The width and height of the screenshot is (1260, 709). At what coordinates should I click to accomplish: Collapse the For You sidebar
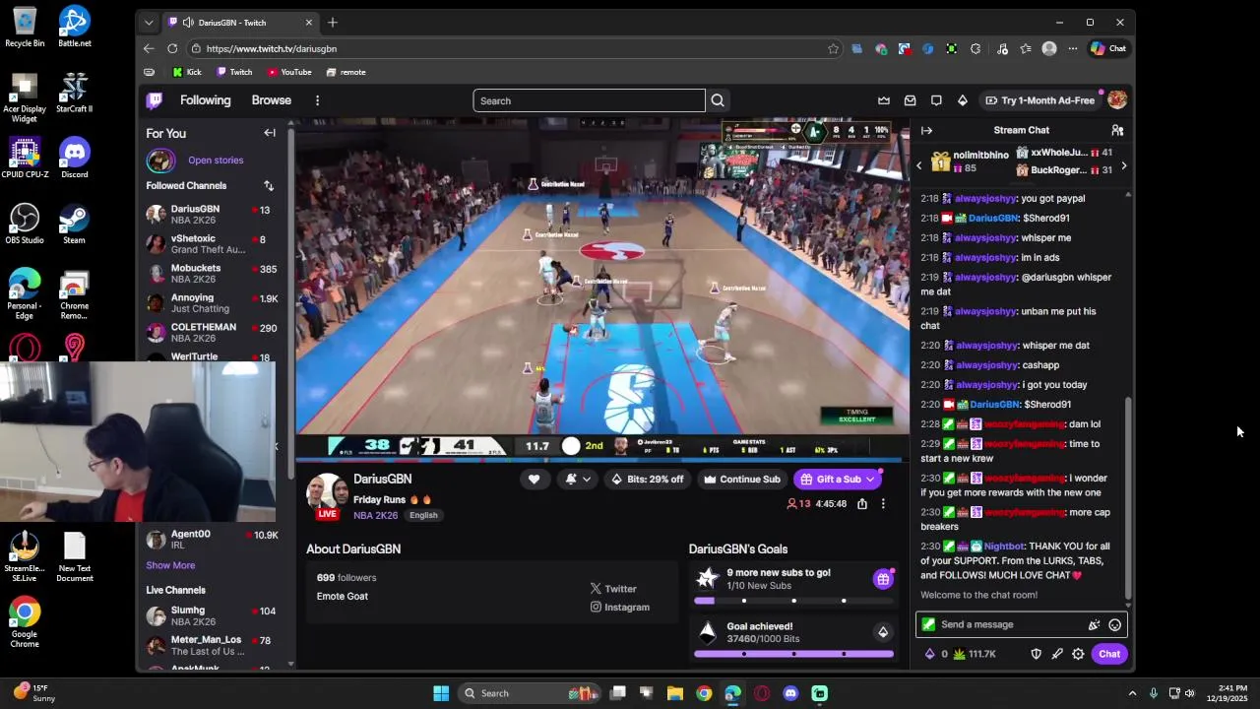point(270,133)
